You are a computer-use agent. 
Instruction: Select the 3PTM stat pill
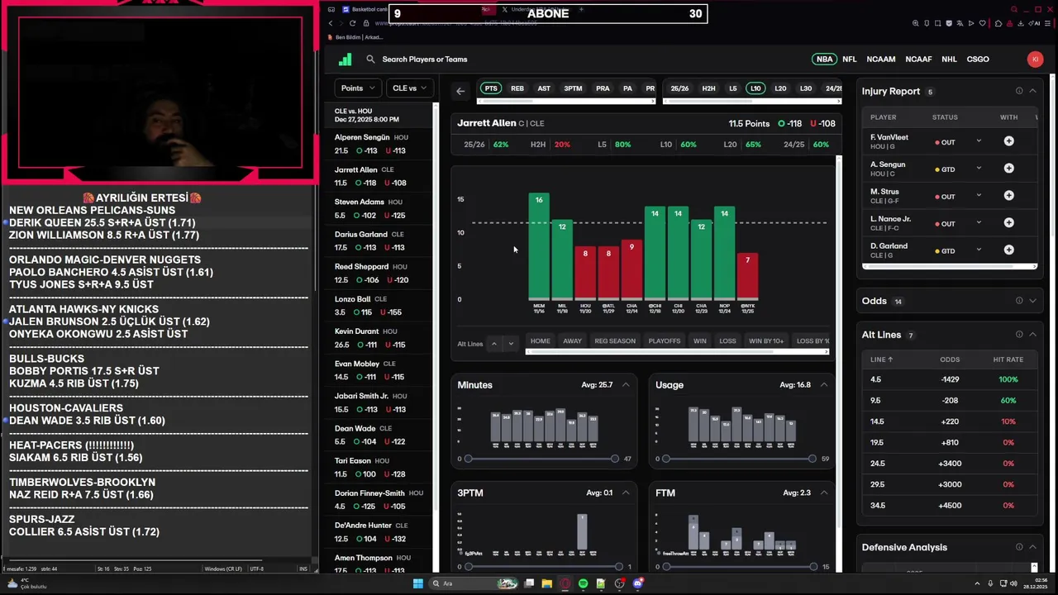click(x=573, y=88)
